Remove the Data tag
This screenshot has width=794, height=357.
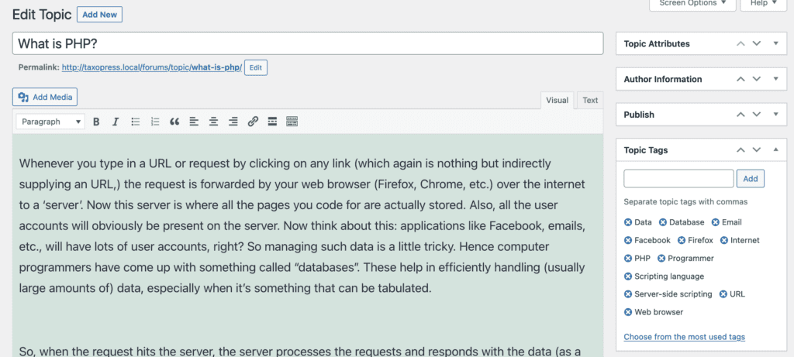click(628, 222)
